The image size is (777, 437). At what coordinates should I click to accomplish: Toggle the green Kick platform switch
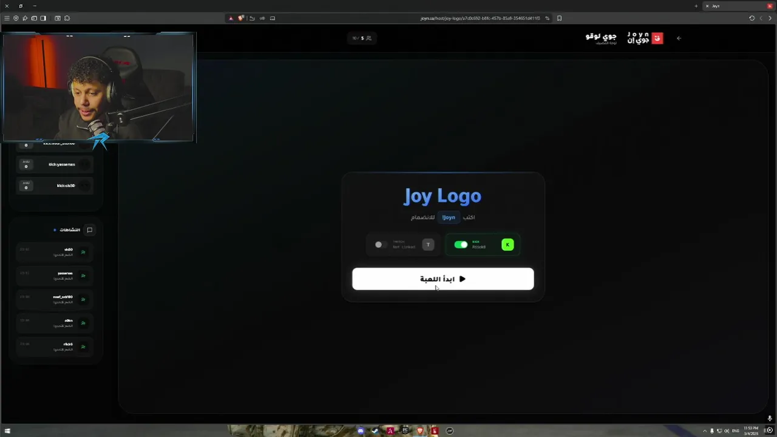pyautogui.click(x=461, y=245)
